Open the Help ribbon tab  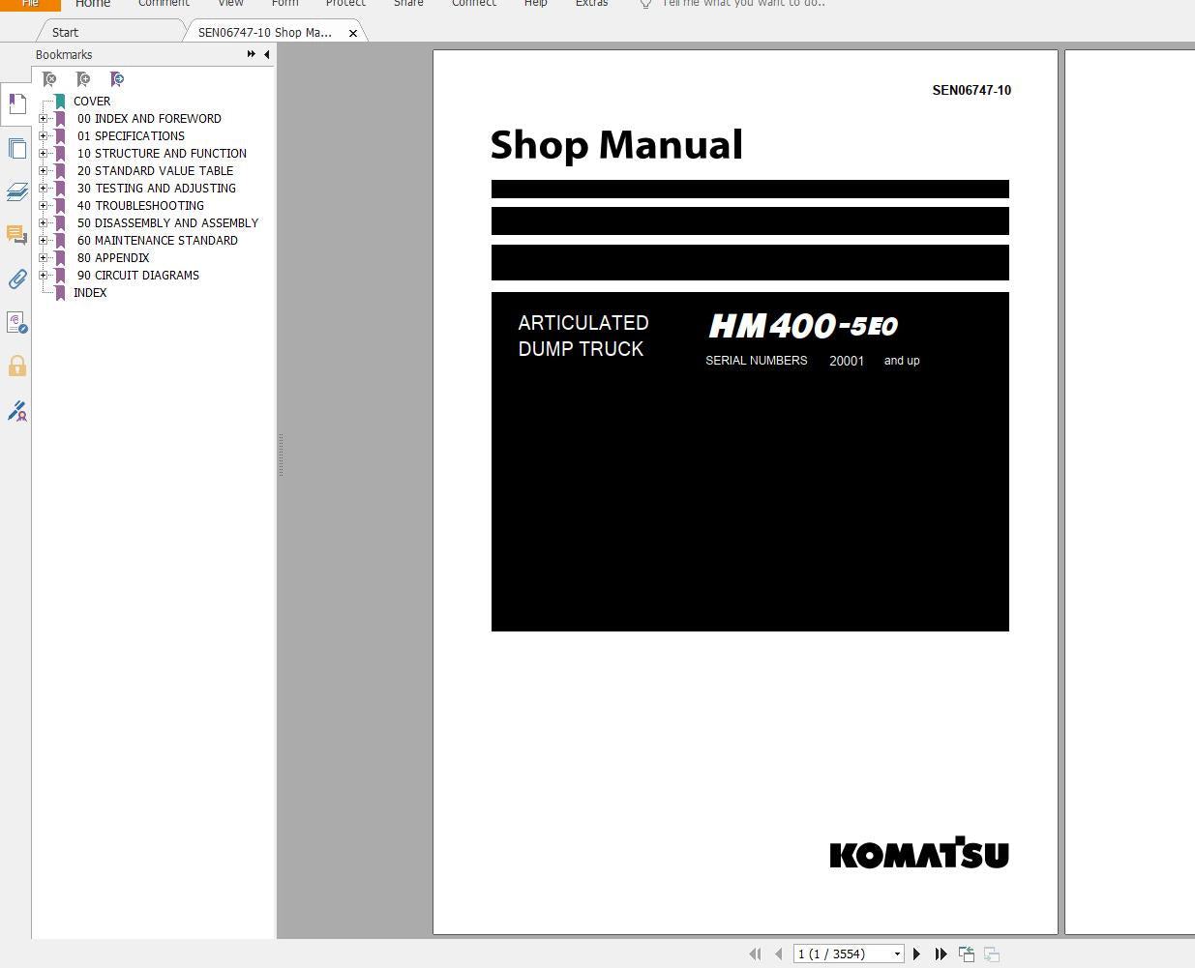[x=536, y=4]
